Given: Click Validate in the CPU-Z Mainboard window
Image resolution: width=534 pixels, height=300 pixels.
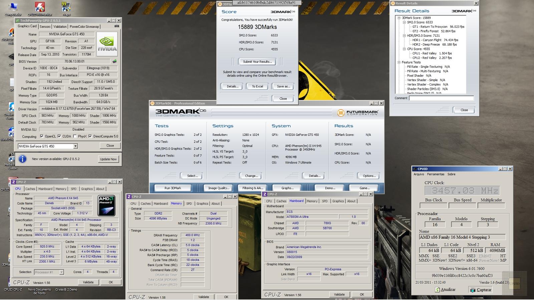Looking at the screenshot, I should 339,295.
